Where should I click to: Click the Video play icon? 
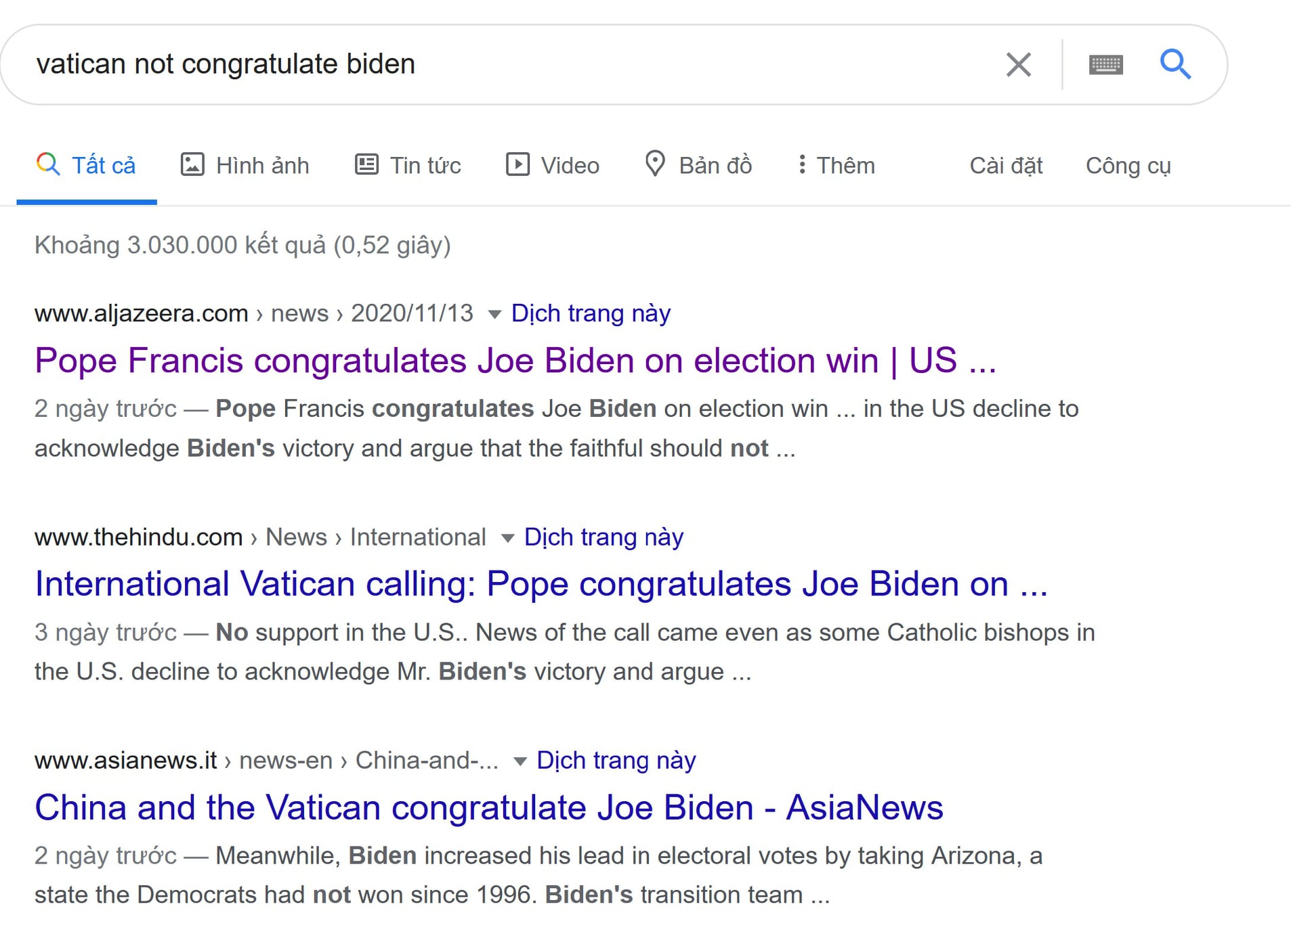[x=517, y=164]
